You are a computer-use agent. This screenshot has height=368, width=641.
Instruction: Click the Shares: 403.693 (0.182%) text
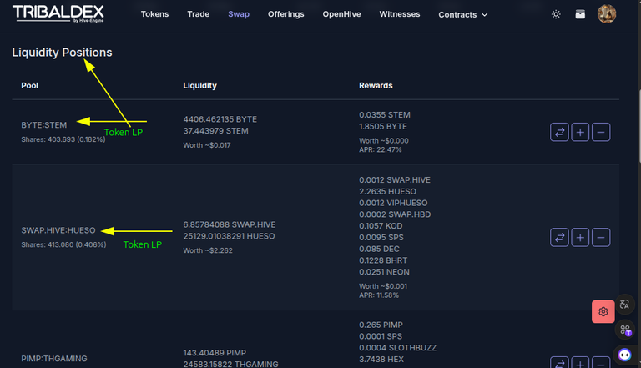[63, 139]
